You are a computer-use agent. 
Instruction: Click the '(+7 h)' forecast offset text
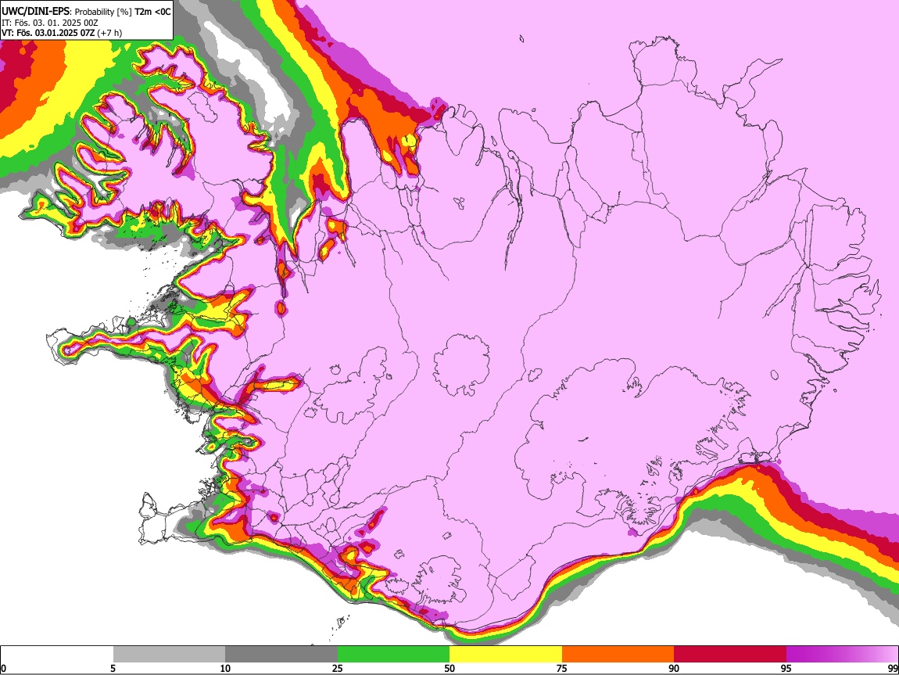109,33
